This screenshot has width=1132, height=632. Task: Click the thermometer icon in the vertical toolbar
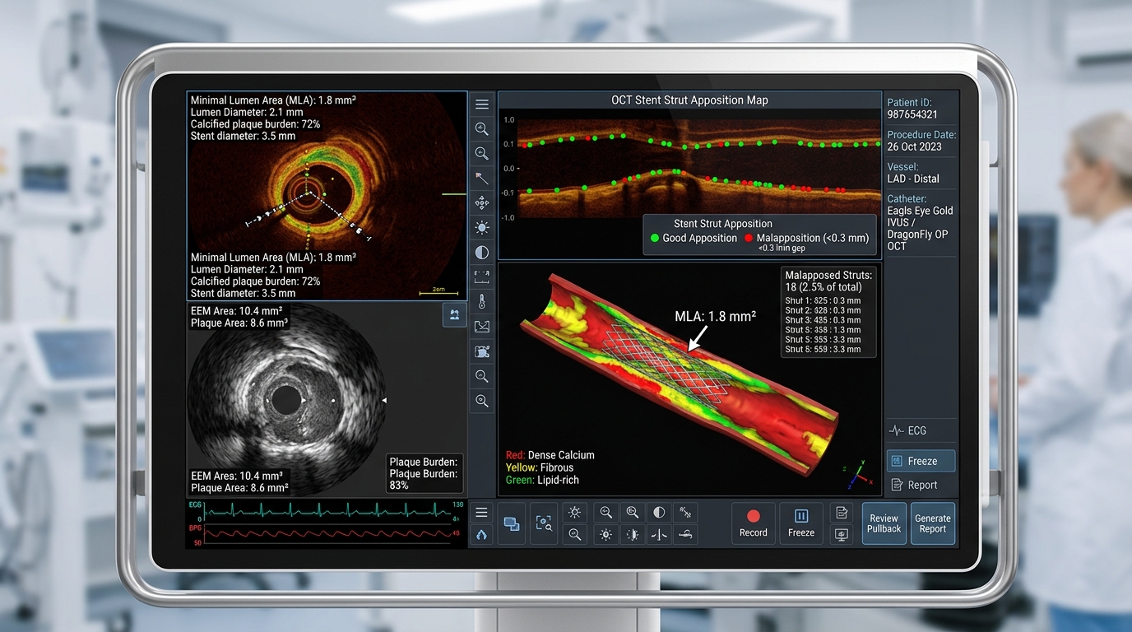pos(482,301)
